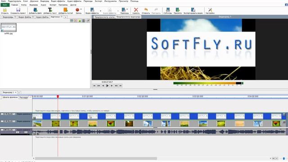Click the Добавить файл toolbar icon
Screen dimensions: 288x162
click(35, 10)
